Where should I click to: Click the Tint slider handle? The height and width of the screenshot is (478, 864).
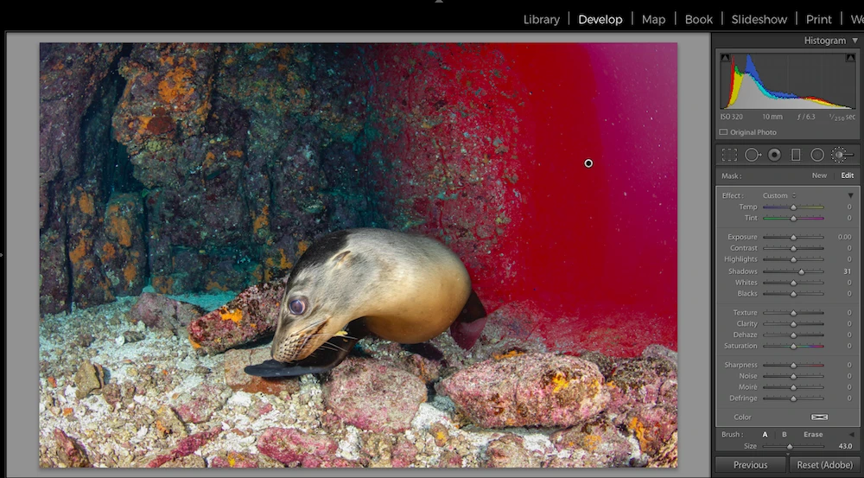click(793, 219)
